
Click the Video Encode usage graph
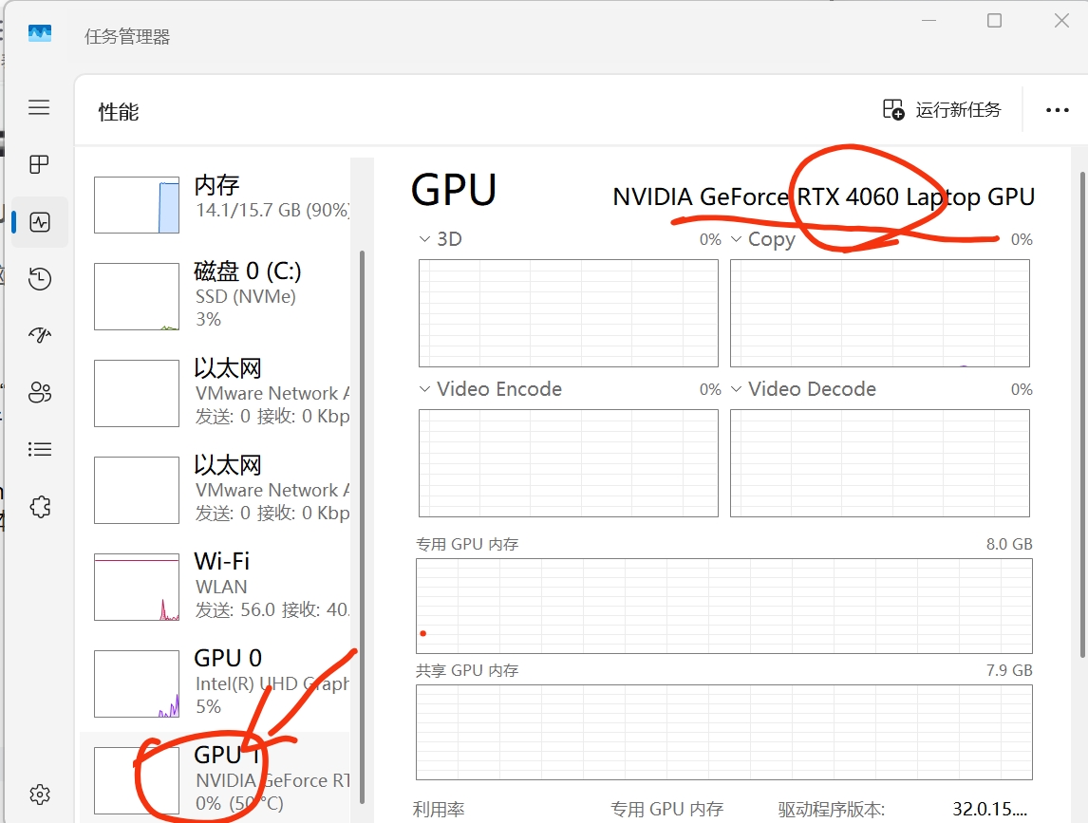pos(569,463)
